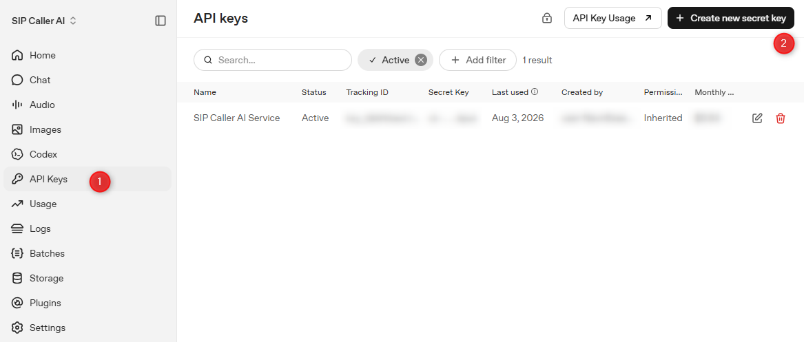Click the Last used info icon

point(535,92)
